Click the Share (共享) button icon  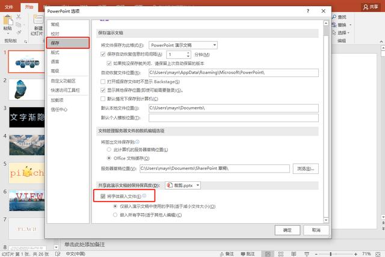[x=366, y=7]
